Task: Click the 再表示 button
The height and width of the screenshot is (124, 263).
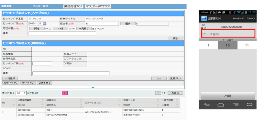Action: tap(175, 93)
